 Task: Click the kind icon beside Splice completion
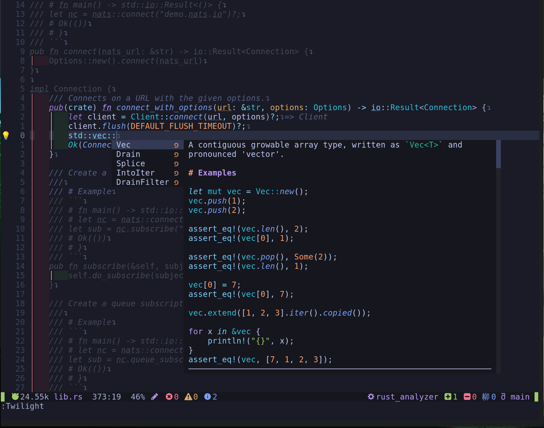click(176, 164)
